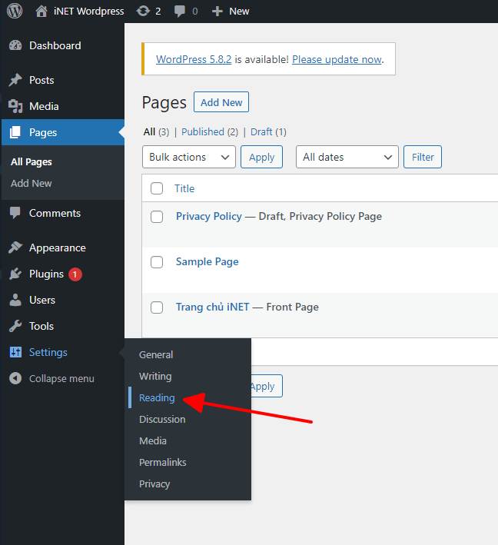Sort by the Title column header
The height and width of the screenshot is (545, 498).
click(184, 188)
